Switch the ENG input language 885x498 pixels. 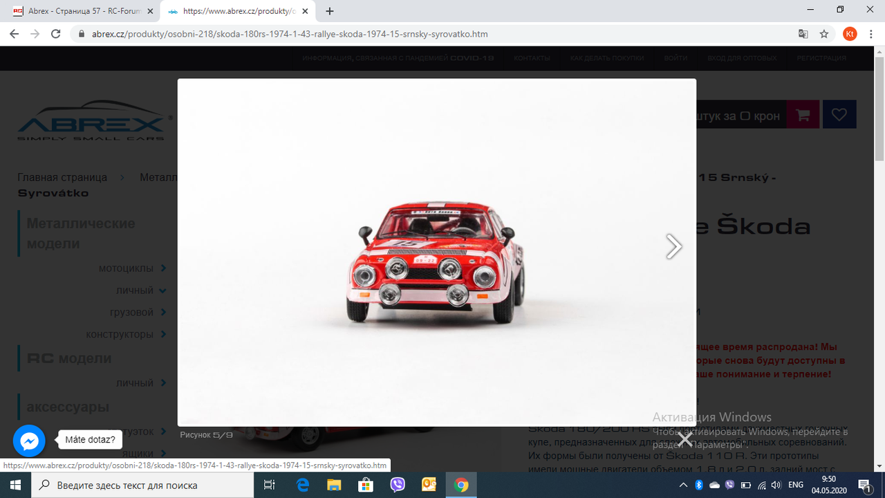796,485
